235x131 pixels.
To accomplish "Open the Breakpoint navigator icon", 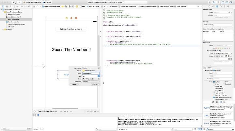I will coord(25,7).
